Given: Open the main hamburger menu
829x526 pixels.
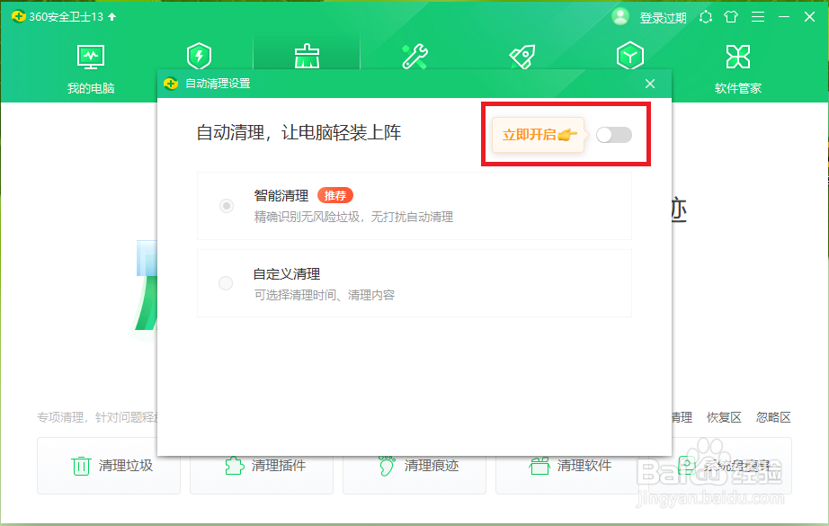Looking at the screenshot, I should (756, 16).
